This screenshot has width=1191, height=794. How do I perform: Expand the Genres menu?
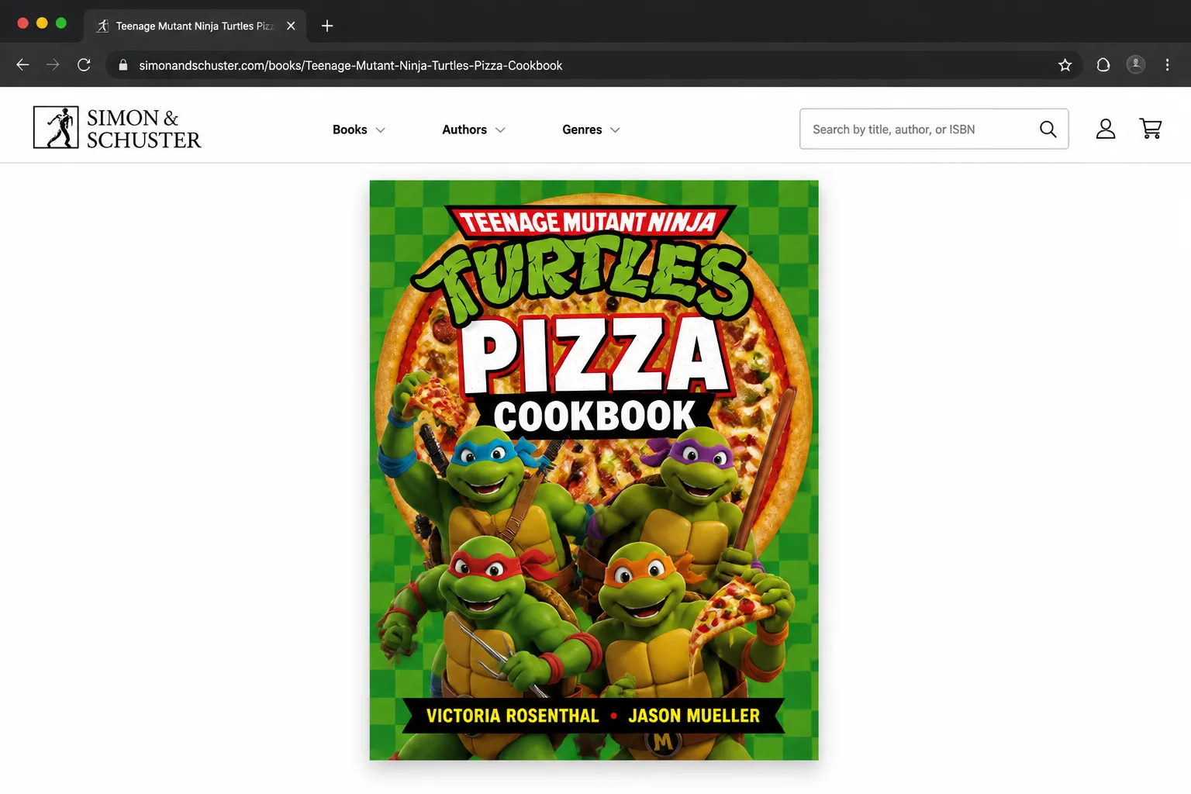click(x=591, y=129)
